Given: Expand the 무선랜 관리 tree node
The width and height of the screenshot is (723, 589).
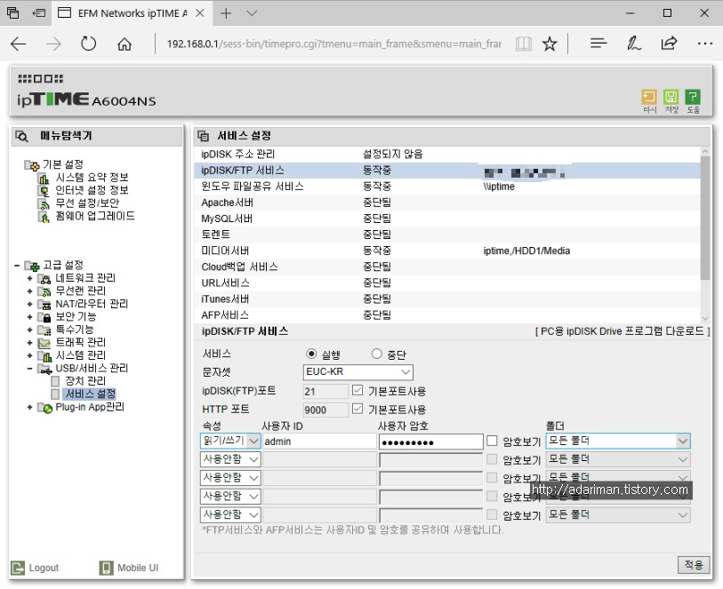Looking at the screenshot, I should pyautogui.click(x=29, y=291).
